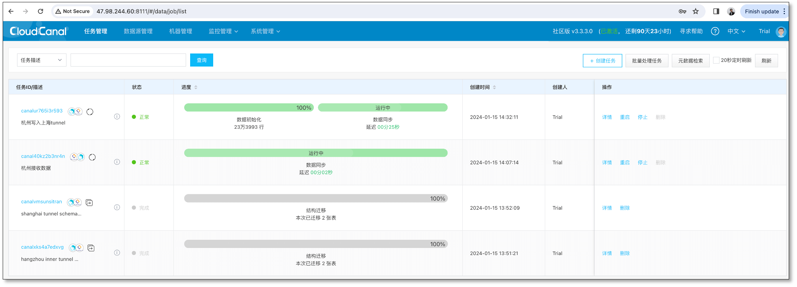
Task: Open task link canalur765i3r593
Action: click(42, 111)
